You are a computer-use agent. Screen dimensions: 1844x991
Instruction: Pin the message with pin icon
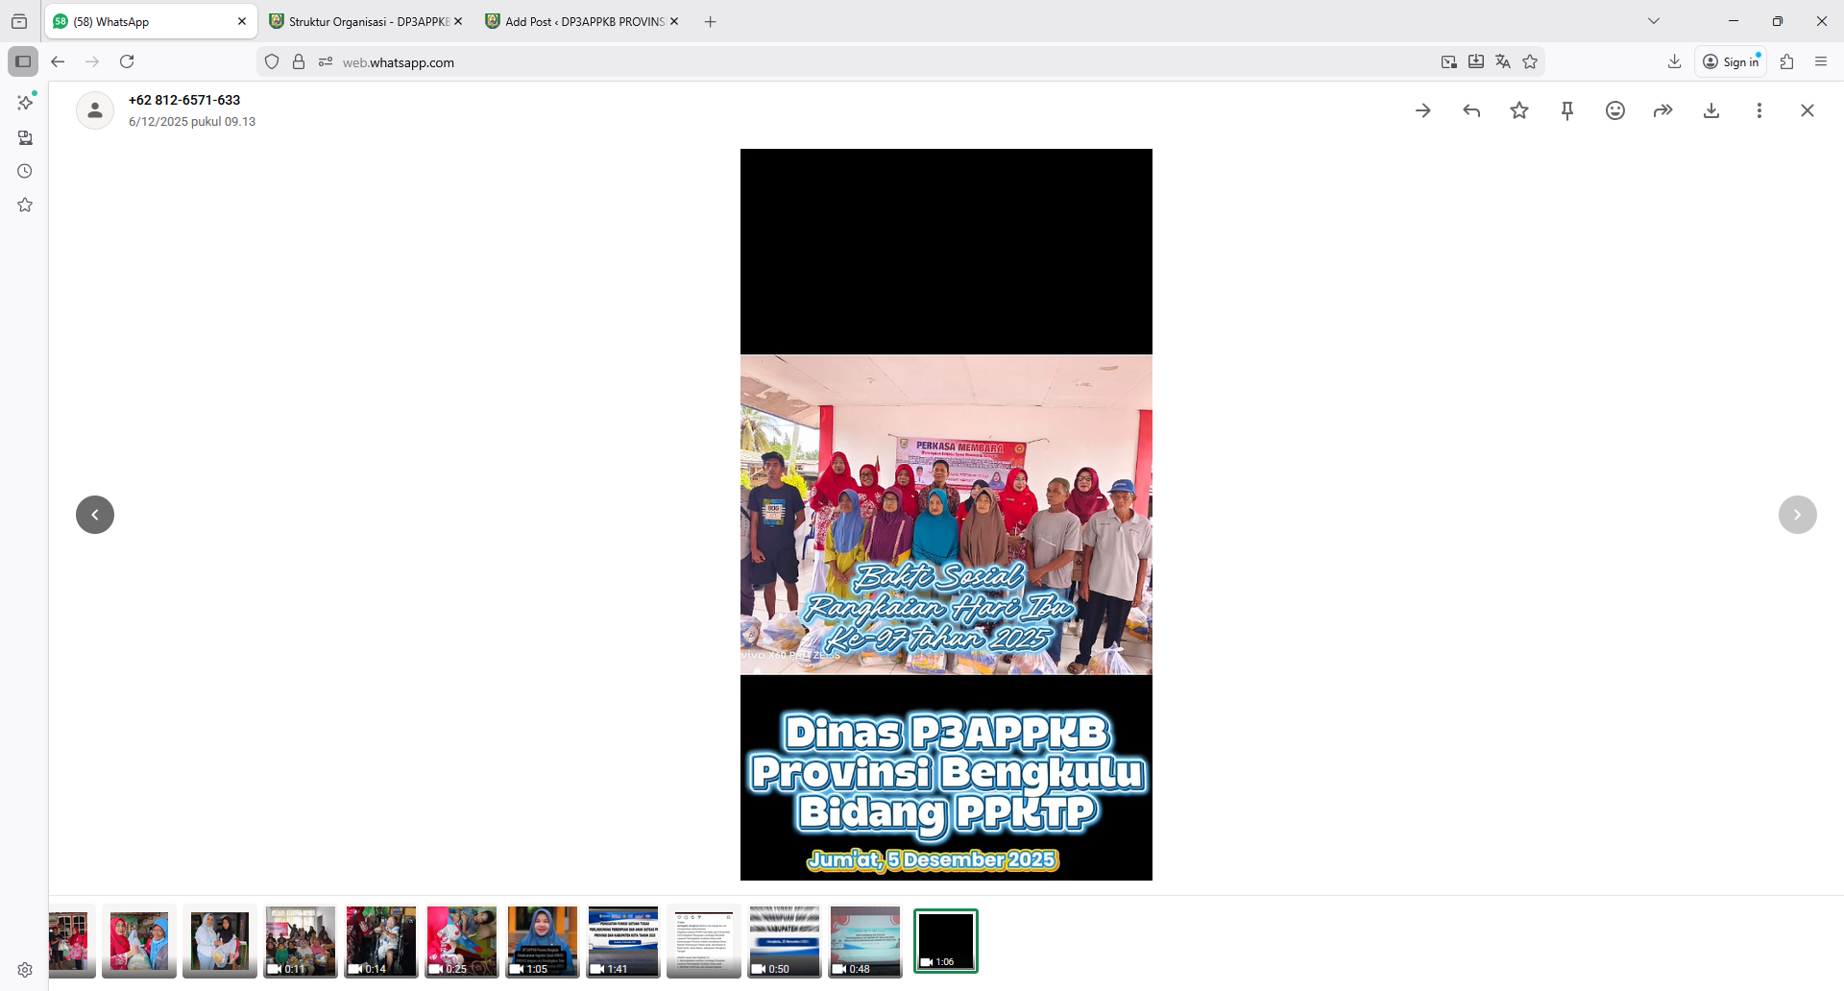point(1567,110)
